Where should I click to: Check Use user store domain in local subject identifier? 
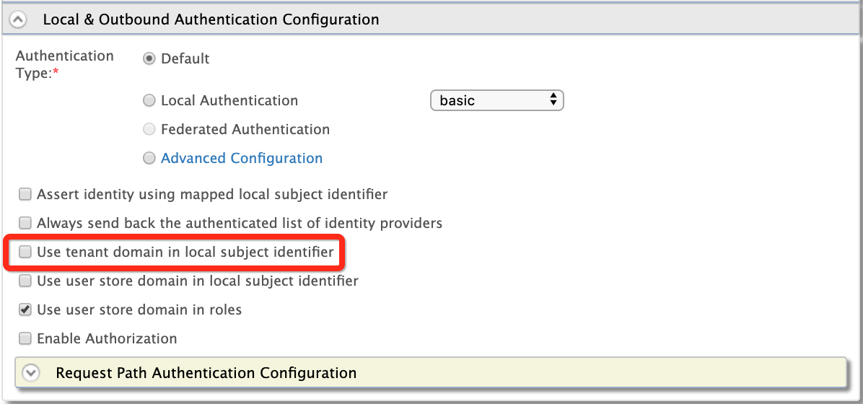pyautogui.click(x=25, y=281)
